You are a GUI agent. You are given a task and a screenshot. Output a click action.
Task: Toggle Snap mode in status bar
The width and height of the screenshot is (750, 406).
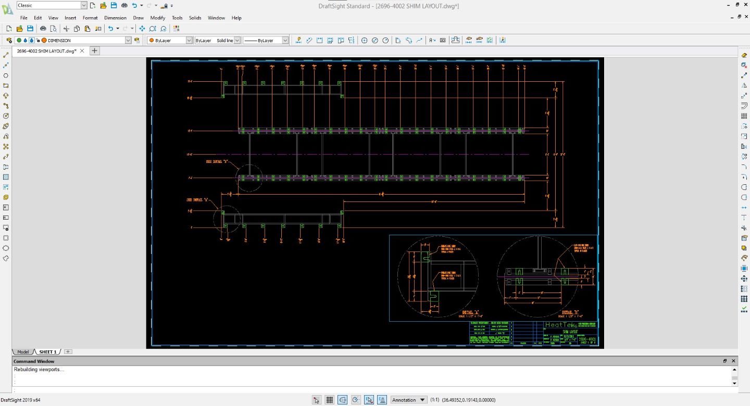tap(317, 400)
